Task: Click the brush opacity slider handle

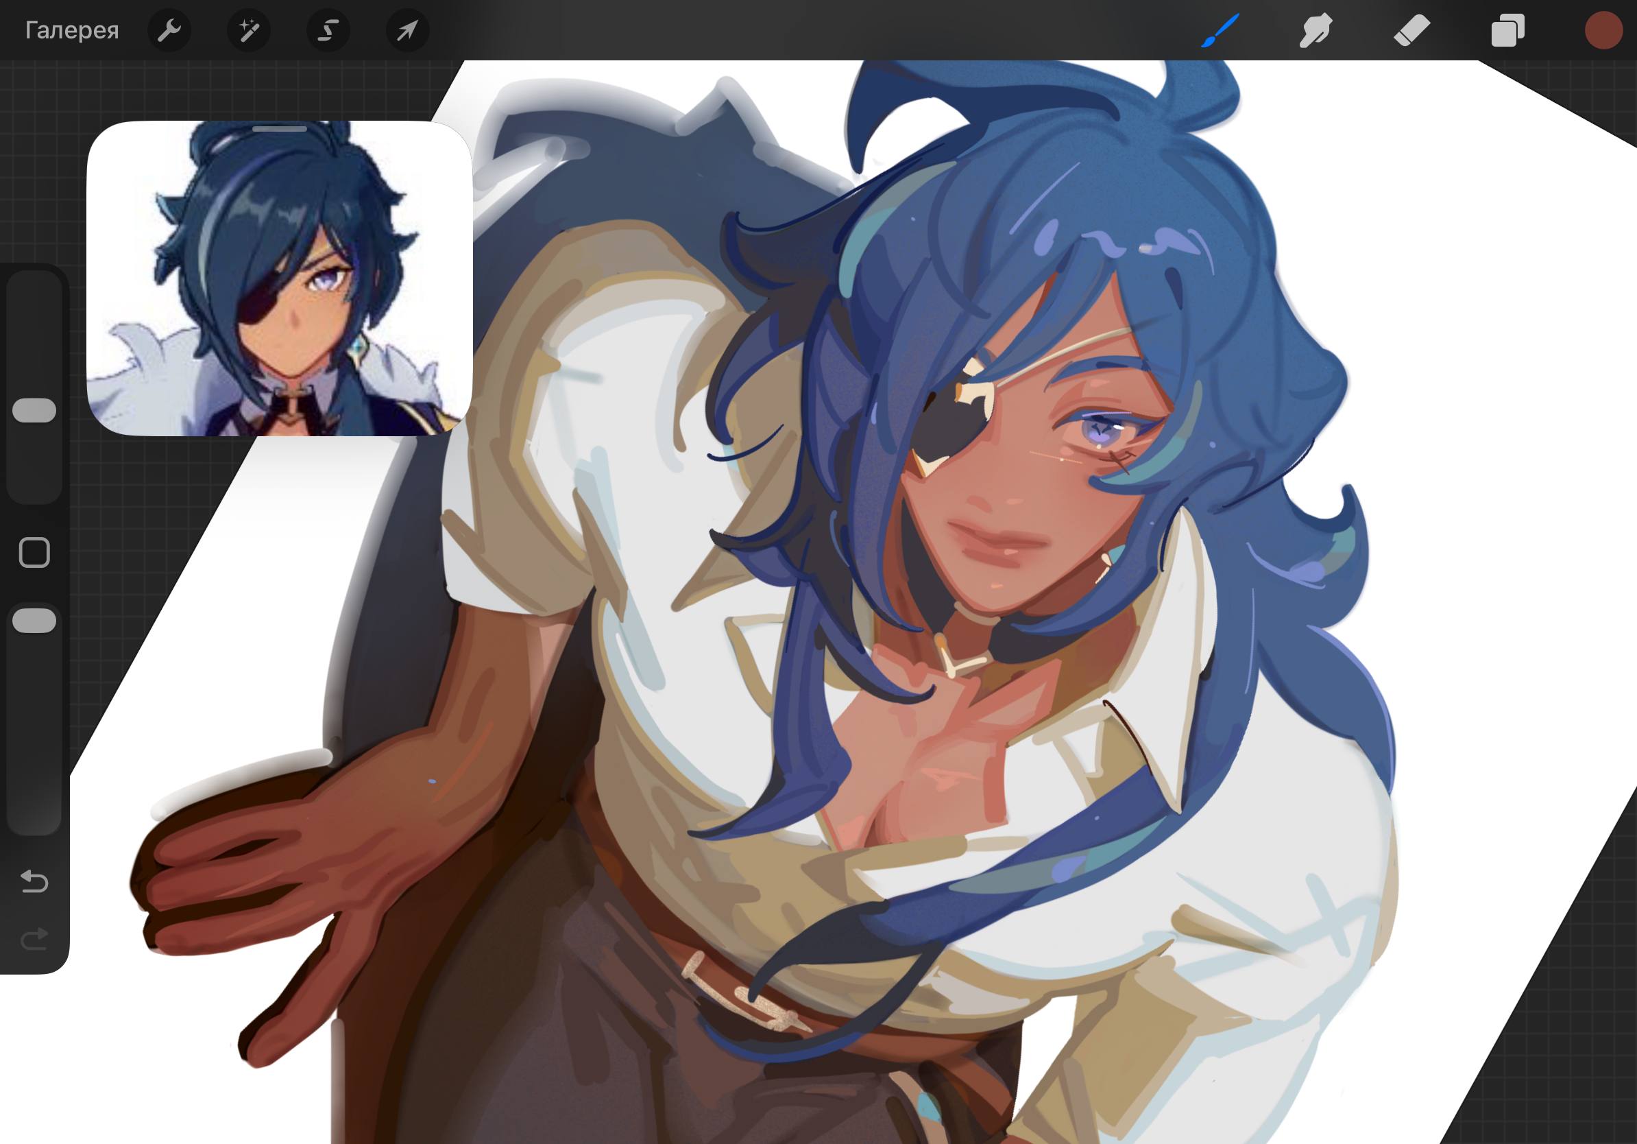Action: (x=34, y=621)
